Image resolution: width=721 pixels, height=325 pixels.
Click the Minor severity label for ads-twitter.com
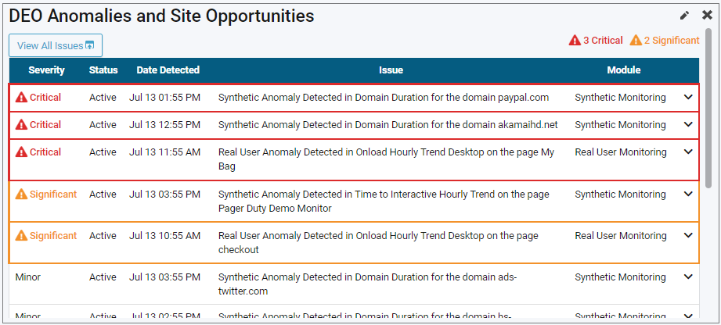[x=27, y=277]
